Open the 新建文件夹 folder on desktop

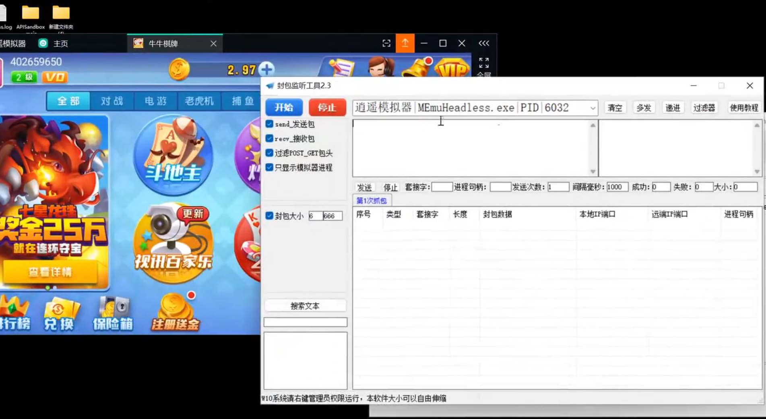click(61, 17)
